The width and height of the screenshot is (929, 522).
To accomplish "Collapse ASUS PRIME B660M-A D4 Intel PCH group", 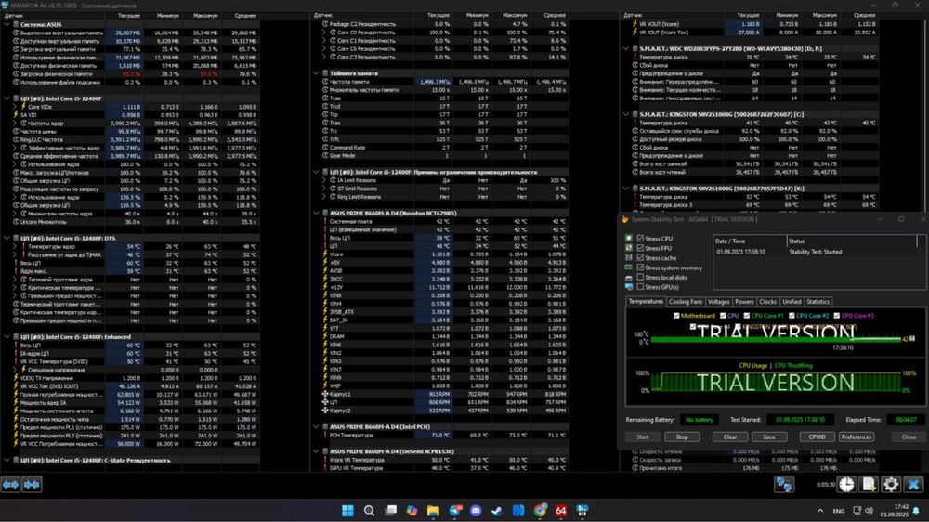I will click(x=317, y=426).
